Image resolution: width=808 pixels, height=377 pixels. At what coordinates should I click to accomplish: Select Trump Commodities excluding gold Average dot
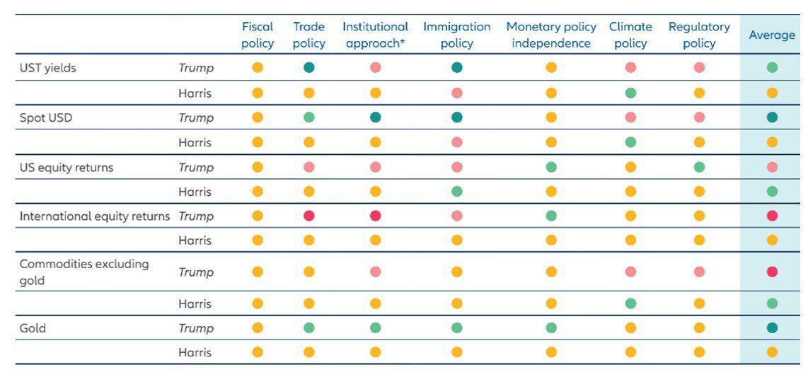tap(772, 272)
